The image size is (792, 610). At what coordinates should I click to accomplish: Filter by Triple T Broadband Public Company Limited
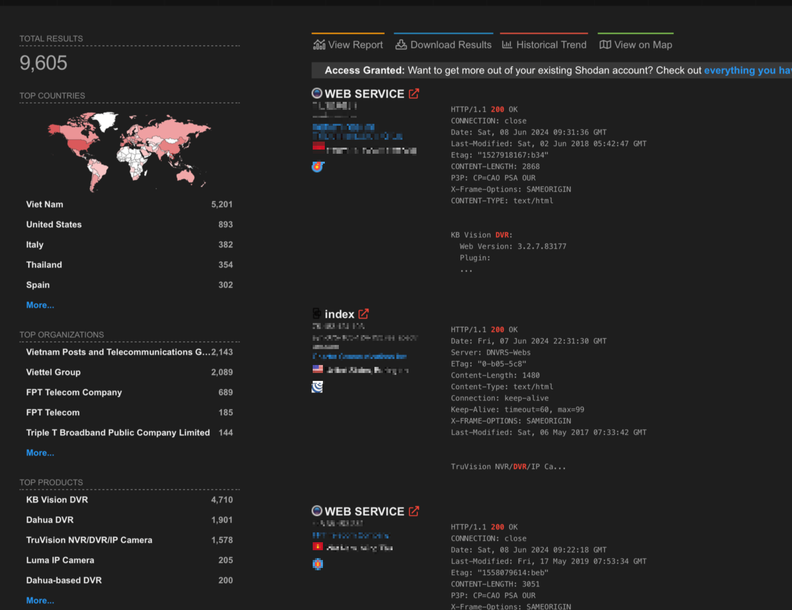click(x=129, y=432)
